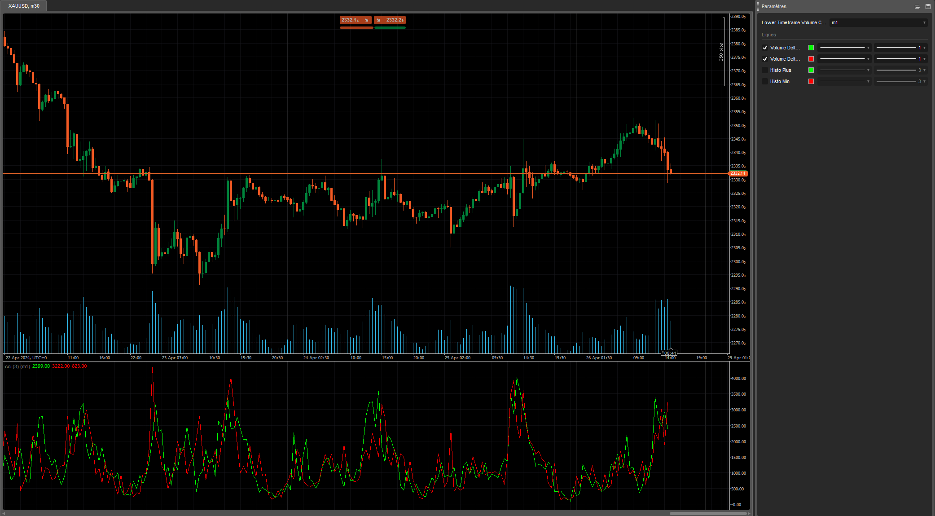The width and height of the screenshot is (935, 516).
Task: Open the line style dropdown for Volume Delta
Action: coord(844,47)
